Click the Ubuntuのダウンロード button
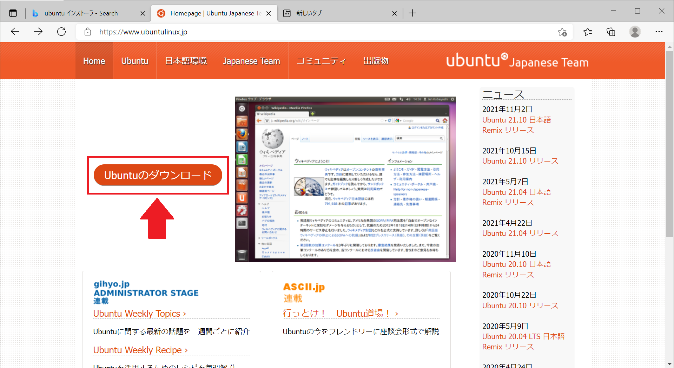 point(158,175)
